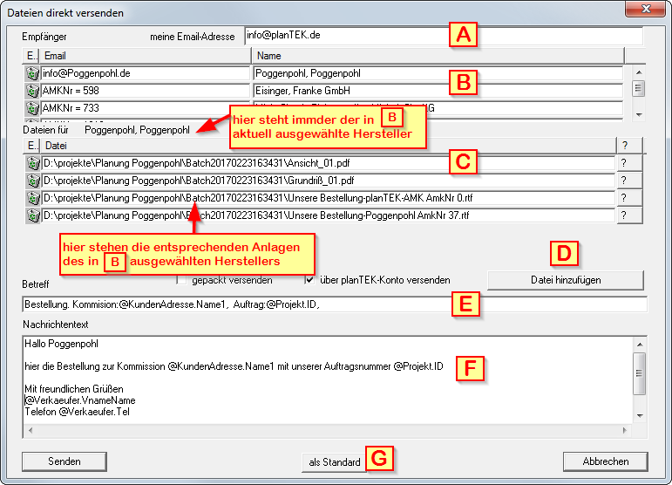Save settings with 'als Standard' button
This screenshot has width=672, height=485.
[x=335, y=461]
